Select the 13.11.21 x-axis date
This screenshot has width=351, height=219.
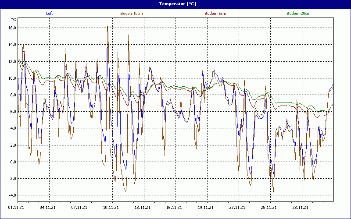(x=143, y=208)
